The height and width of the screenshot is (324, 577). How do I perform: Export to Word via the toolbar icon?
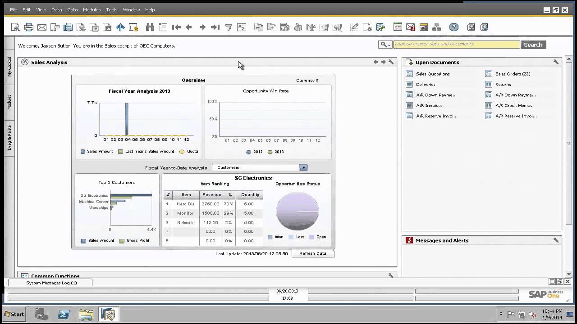[x=94, y=27]
